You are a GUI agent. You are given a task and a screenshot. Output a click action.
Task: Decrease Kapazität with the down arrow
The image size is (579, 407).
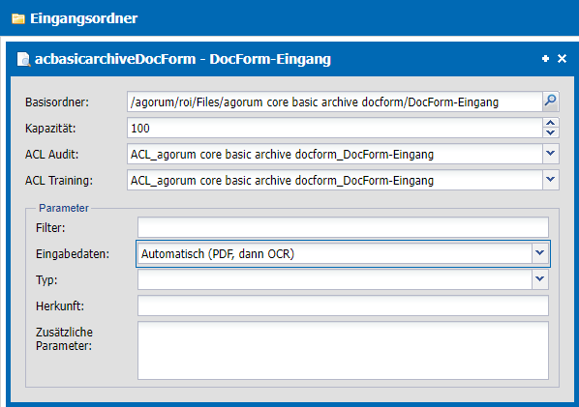coord(551,132)
